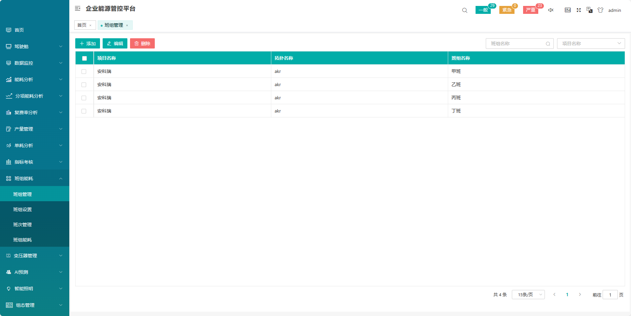Viewport: 631px width, 316px height.
Task: Check the row checkbox for 甲班
Action: [x=84, y=72]
